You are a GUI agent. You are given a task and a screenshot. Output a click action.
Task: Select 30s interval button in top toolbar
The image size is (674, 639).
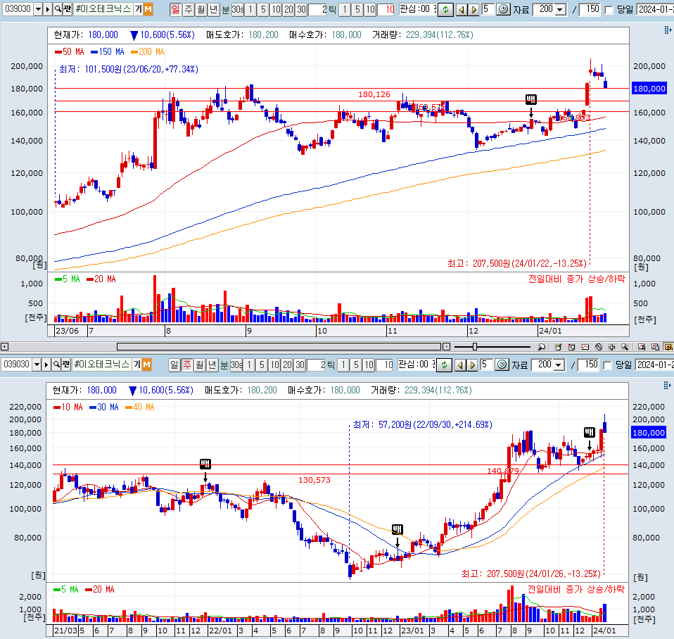pos(238,9)
